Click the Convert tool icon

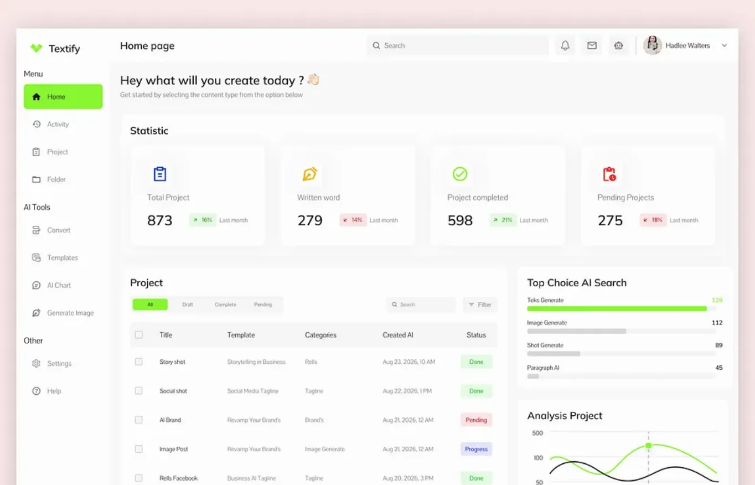tap(37, 230)
